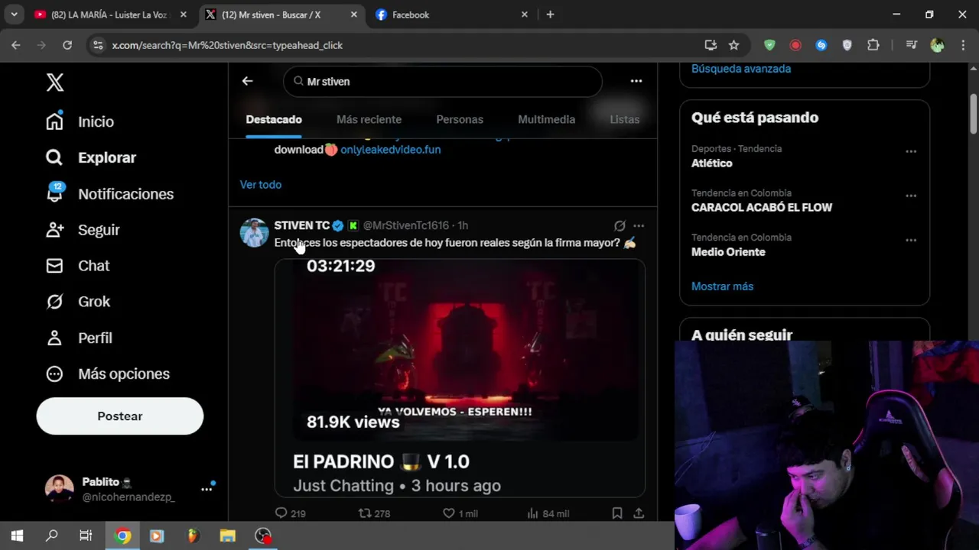The width and height of the screenshot is (979, 550).
Task: View site information icon in address bar
Action: (98, 45)
